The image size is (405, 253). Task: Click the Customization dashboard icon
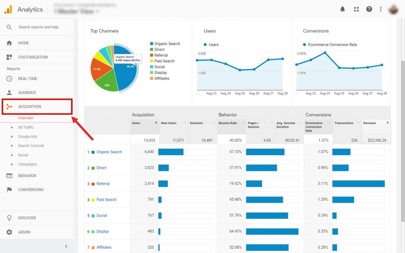[9, 57]
